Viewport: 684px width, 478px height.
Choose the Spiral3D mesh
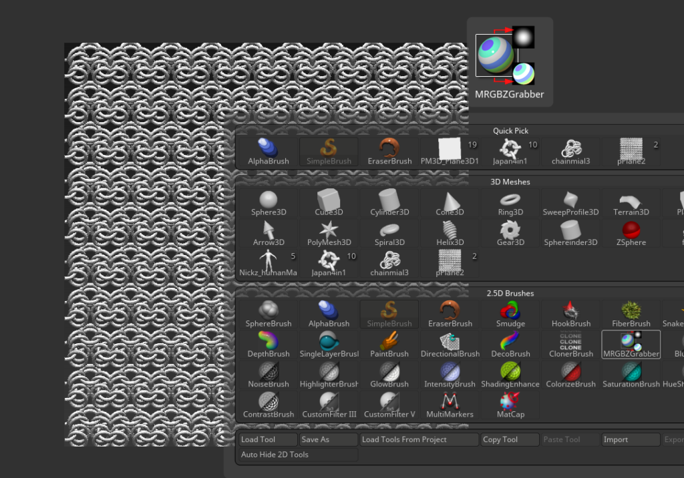pos(389,234)
